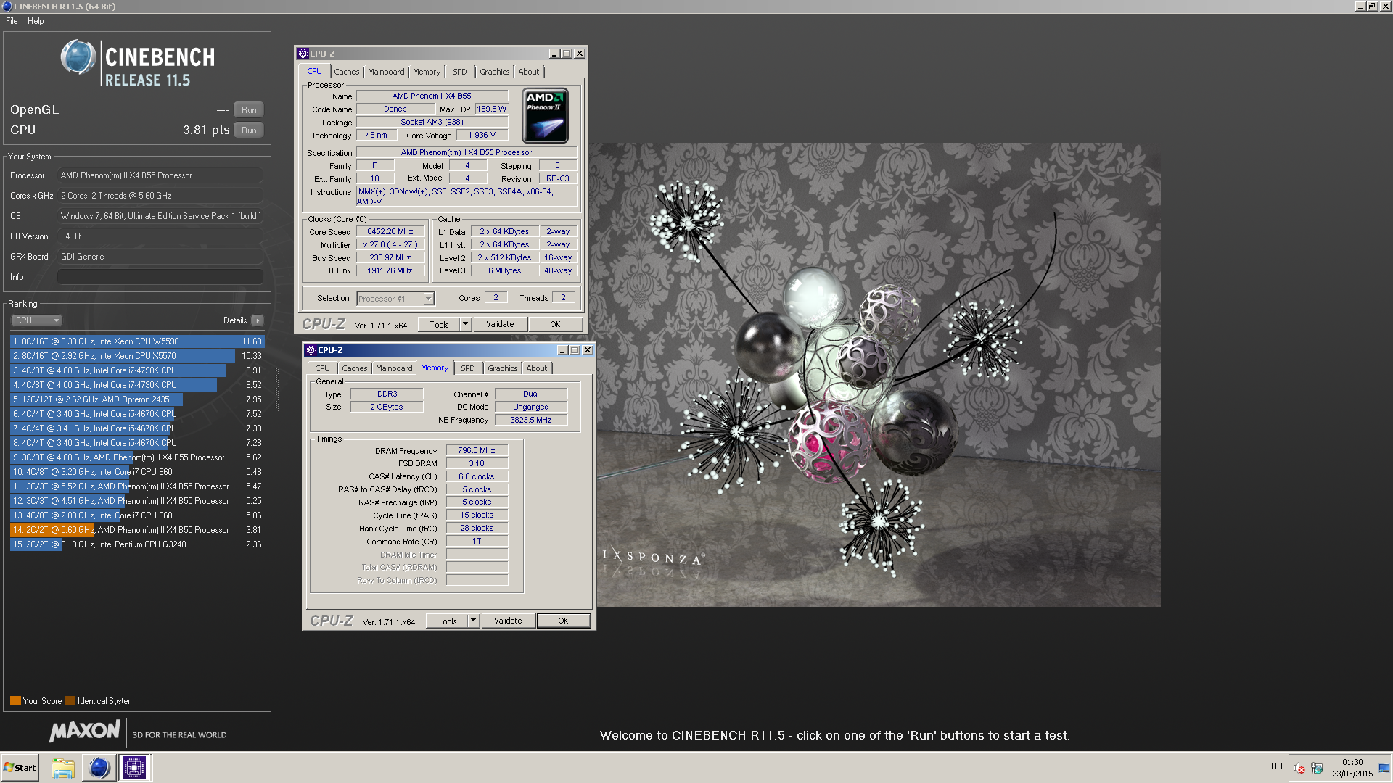Select ranking row AMD Opteron 2435

tap(137, 399)
